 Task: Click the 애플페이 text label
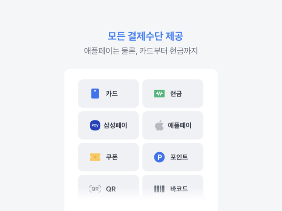180,125
